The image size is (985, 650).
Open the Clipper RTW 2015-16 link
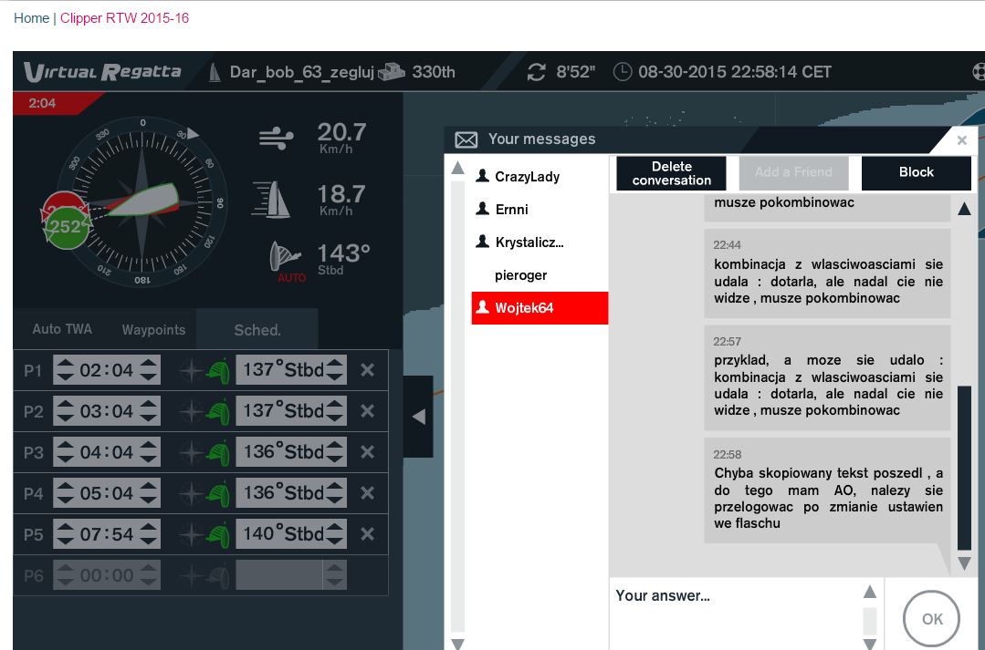(124, 18)
